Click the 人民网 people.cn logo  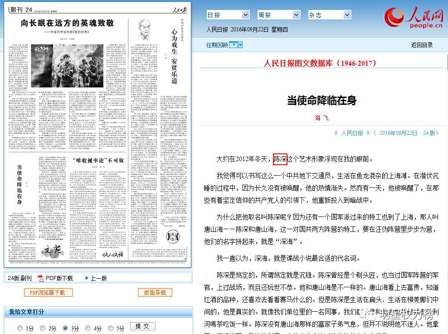click(414, 17)
